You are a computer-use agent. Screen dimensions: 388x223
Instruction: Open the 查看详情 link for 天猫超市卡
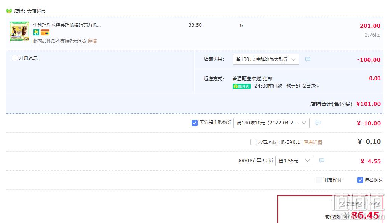pos(313,142)
